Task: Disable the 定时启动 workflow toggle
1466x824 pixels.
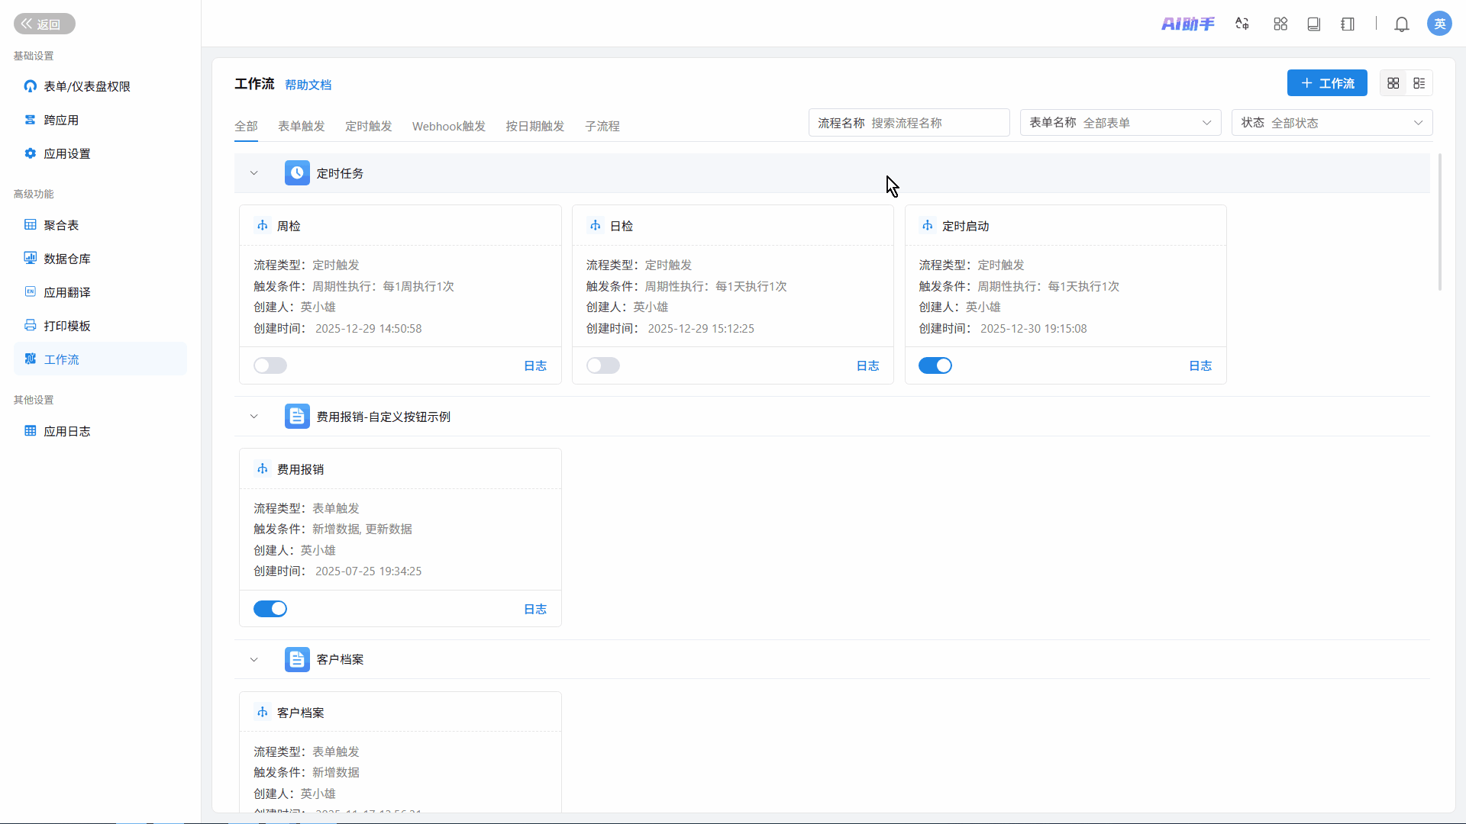Action: click(x=935, y=365)
